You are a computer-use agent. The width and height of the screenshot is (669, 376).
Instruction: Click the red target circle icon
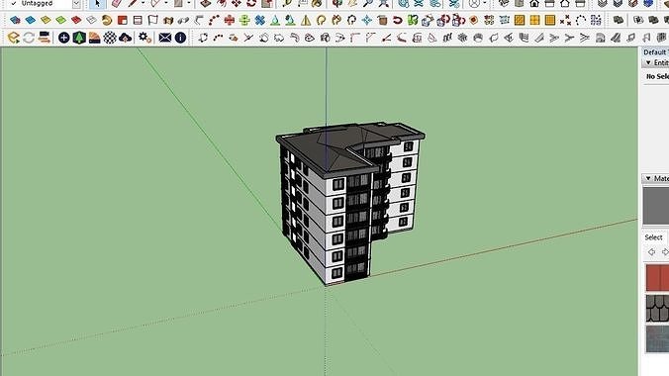474,20
